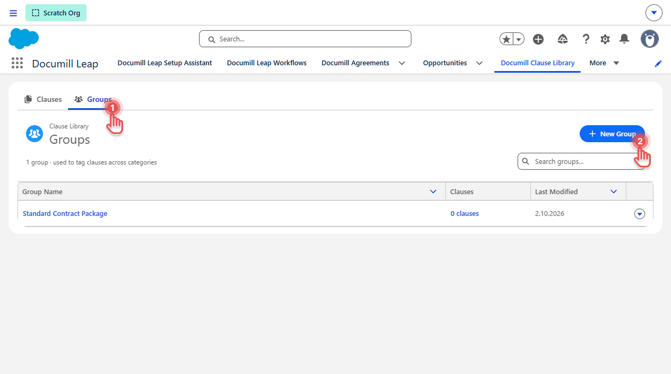Open the App Launcher dots grid
Screen dimensions: 671x374
17,63
